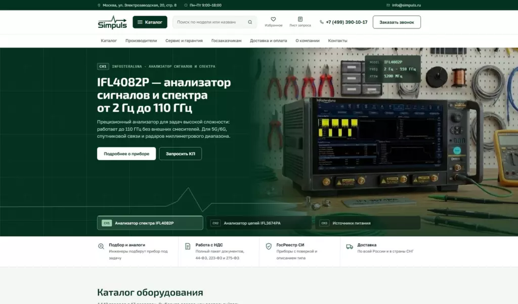Click the clock working-hours icon
Viewport: 518px width, 304px height.
point(186,5)
